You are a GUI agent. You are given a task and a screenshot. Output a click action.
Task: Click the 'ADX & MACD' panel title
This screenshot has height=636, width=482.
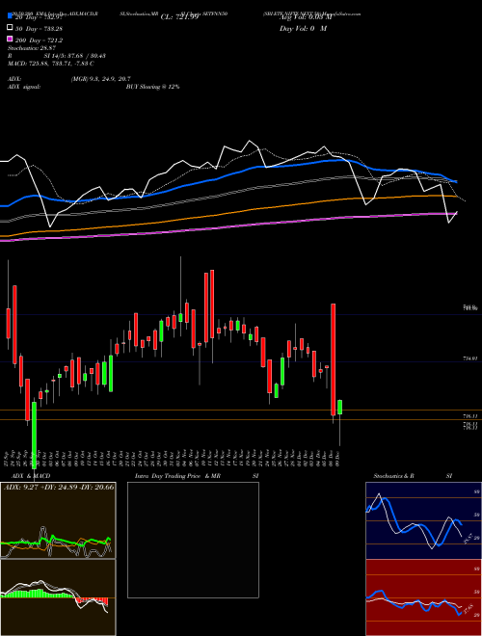31,476
